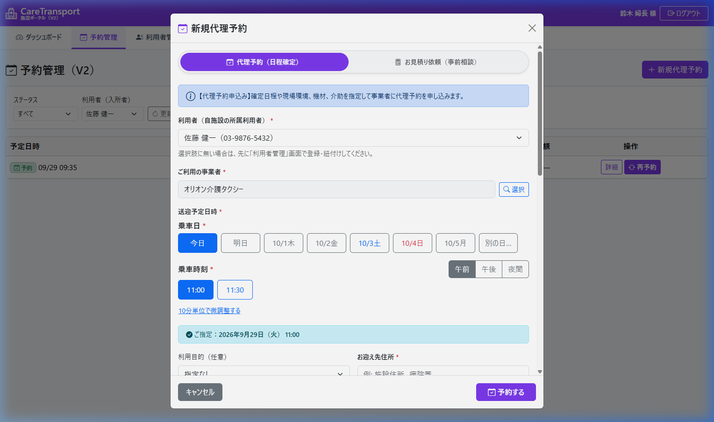The image size is (714, 422).
Task: Choose 明日 as boarding date
Action: click(x=241, y=243)
